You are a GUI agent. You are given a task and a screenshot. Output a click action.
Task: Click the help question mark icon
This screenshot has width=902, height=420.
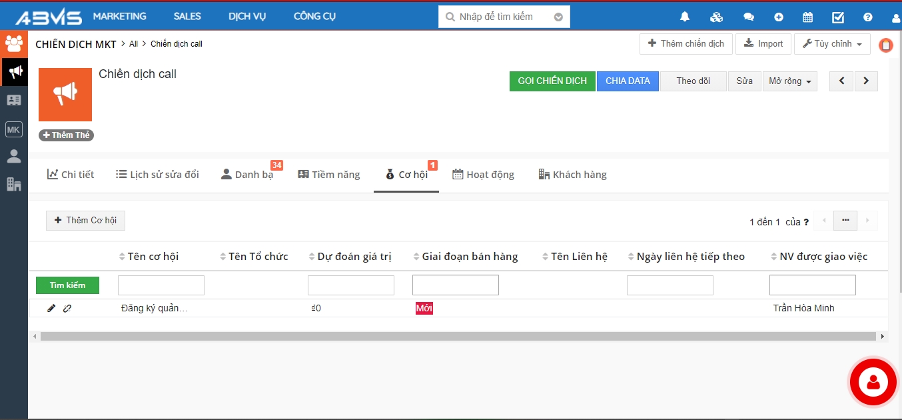867,17
